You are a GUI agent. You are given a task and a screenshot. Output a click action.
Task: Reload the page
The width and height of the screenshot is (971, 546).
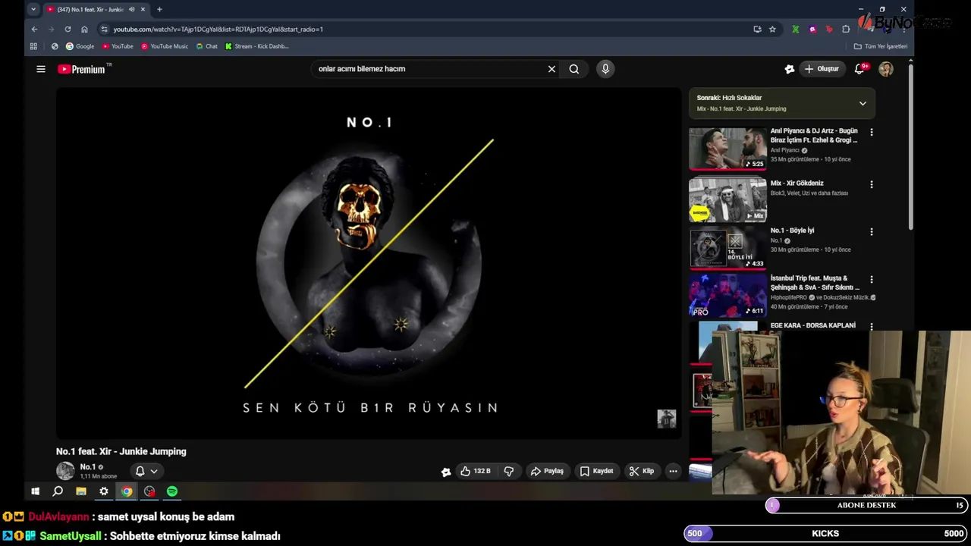pos(68,29)
